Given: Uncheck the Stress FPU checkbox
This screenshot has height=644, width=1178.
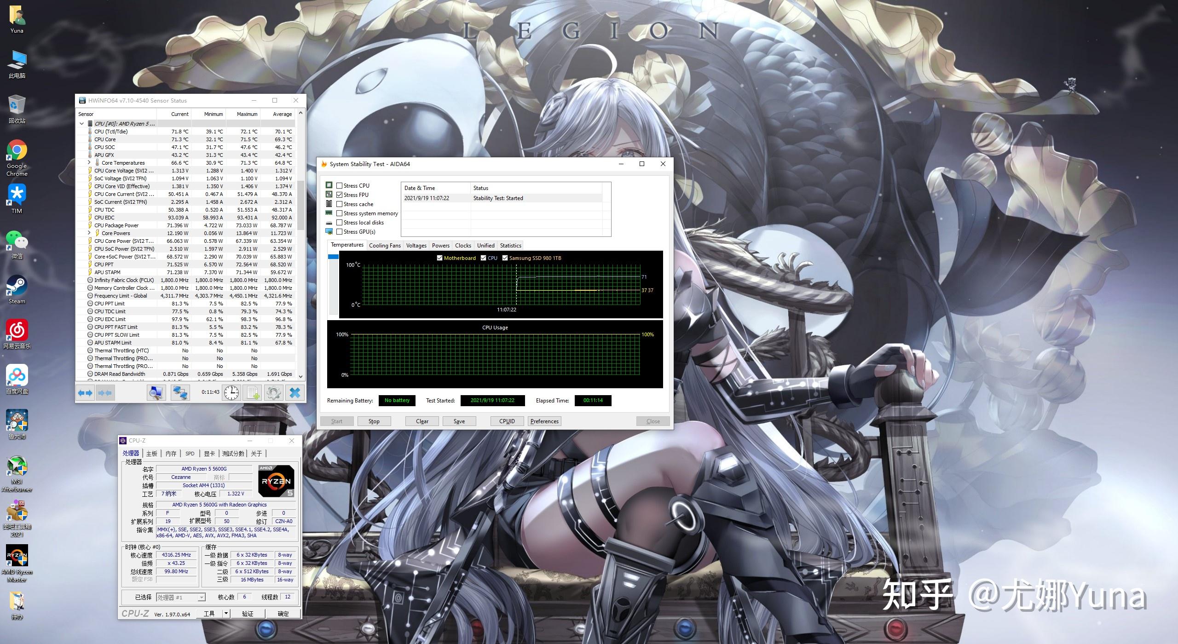Looking at the screenshot, I should coord(340,195).
